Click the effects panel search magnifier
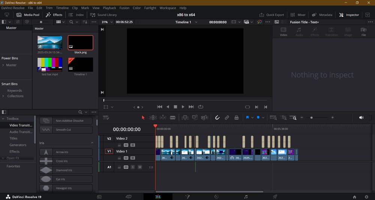The height and width of the screenshot is (200, 375). point(80,112)
